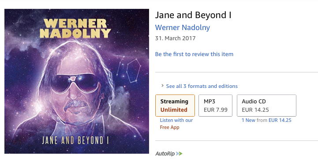Click the Jane and Beyond I product title
318x159 pixels.
point(193,15)
